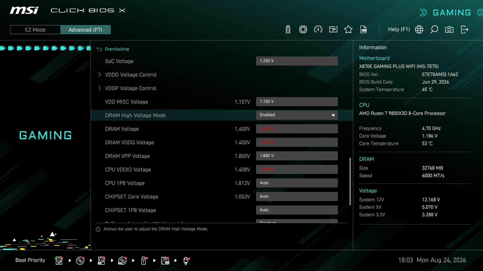Switch to EZ Mode tab
The width and height of the screenshot is (483, 271).
pos(35,30)
